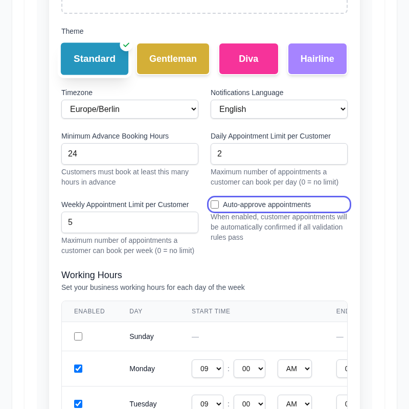
Task: Open Monday start minutes dropdown
Action: pos(249,369)
